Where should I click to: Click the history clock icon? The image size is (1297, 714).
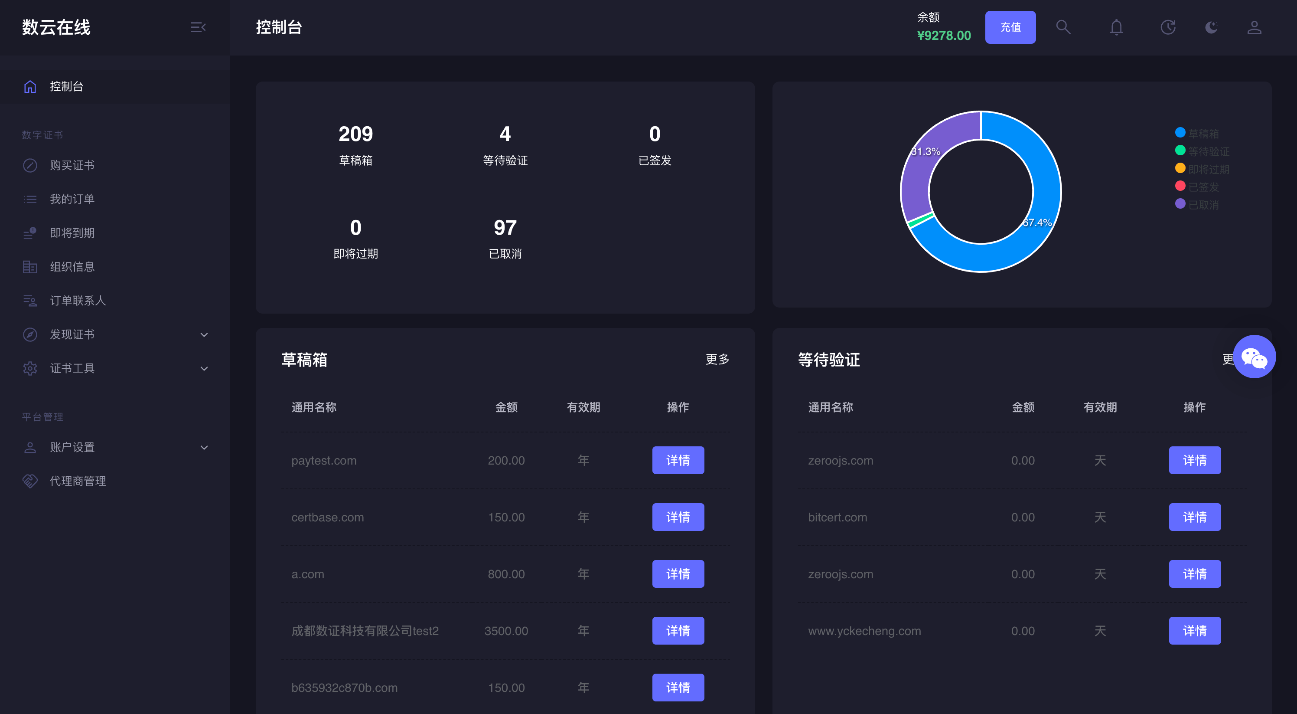(1167, 27)
